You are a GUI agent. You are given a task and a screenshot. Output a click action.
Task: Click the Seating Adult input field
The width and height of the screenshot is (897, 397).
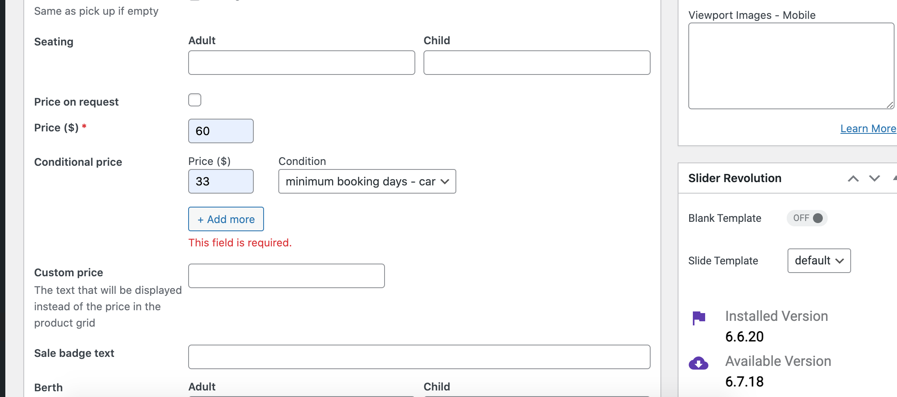(x=302, y=63)
